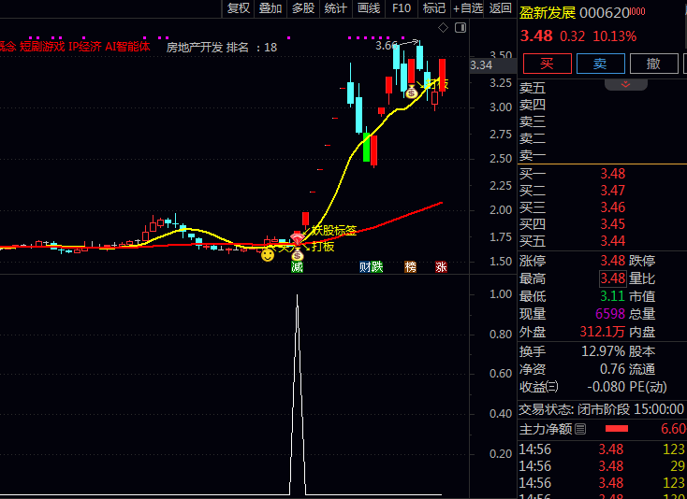Open the F10 company info page

pyautogui.click(x=402, y=8)
